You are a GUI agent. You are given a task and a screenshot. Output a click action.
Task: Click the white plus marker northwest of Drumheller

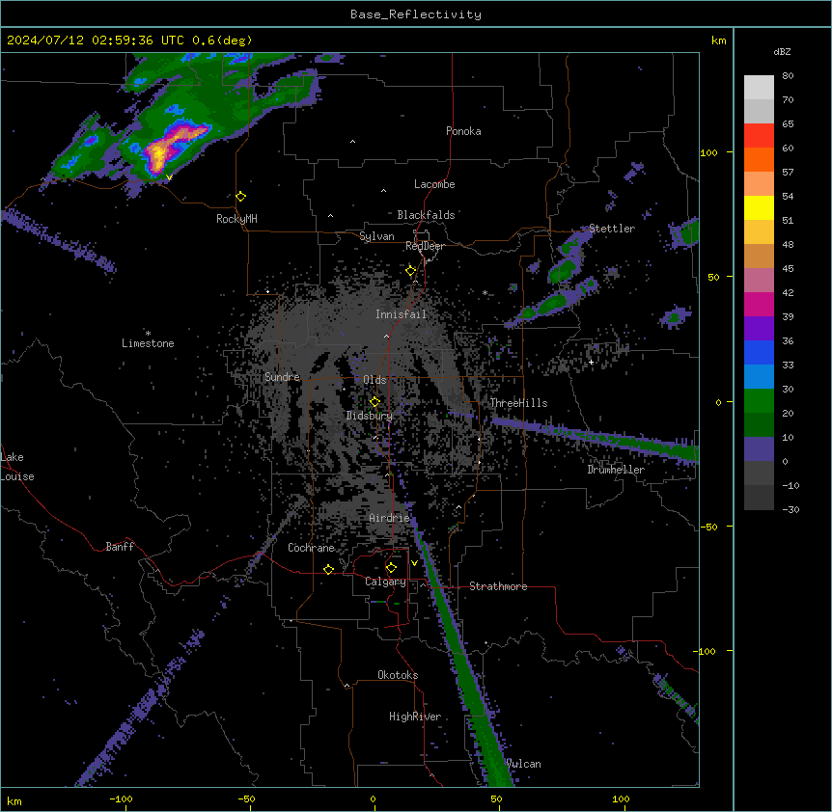[x=591, y=362]
